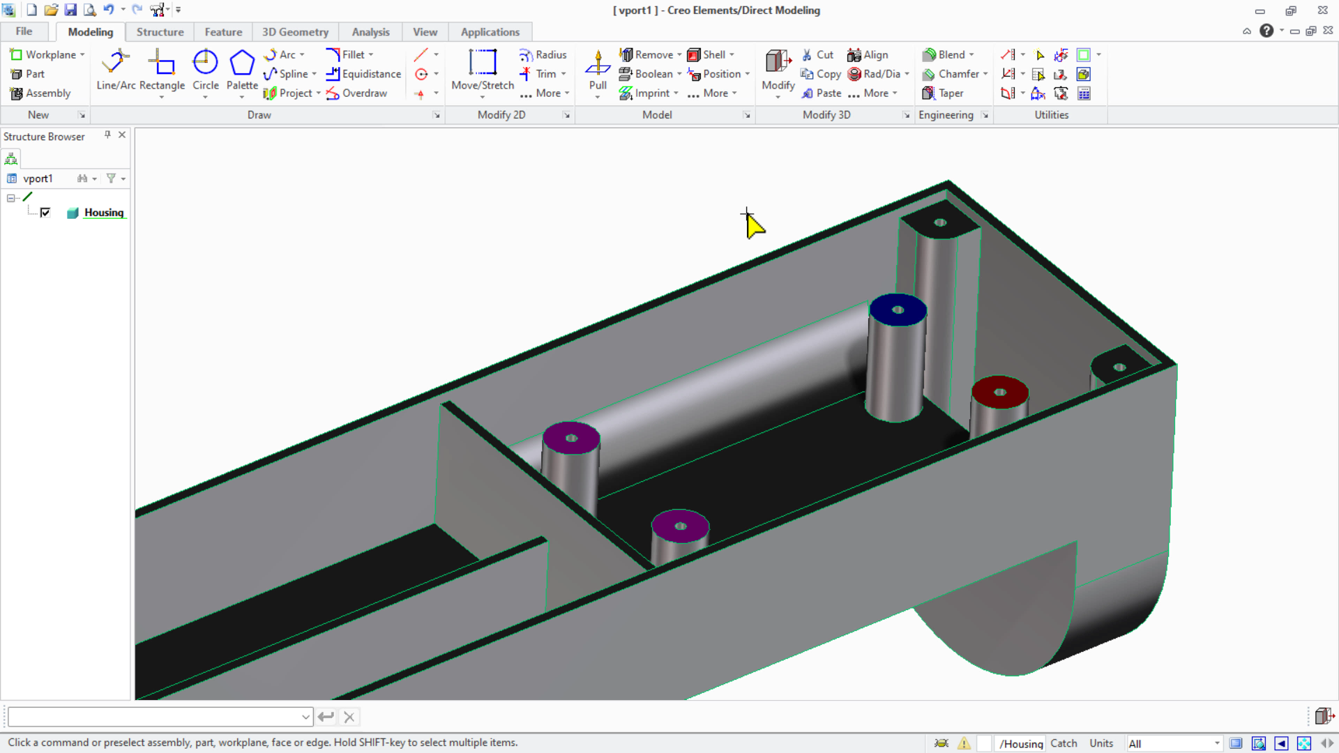This screenshot has width=1339, height=753.
Task: Open the file folder icon in quick toolbar
Action: [x=51, y=10]
